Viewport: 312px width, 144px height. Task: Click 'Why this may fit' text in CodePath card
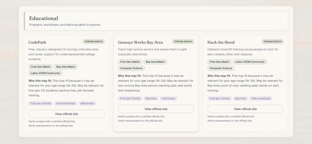point(40,81)
